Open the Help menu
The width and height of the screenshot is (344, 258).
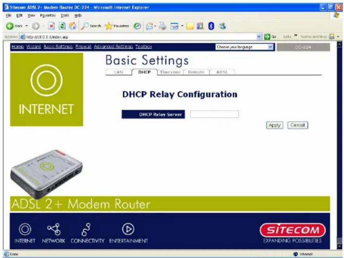[78, 15]
